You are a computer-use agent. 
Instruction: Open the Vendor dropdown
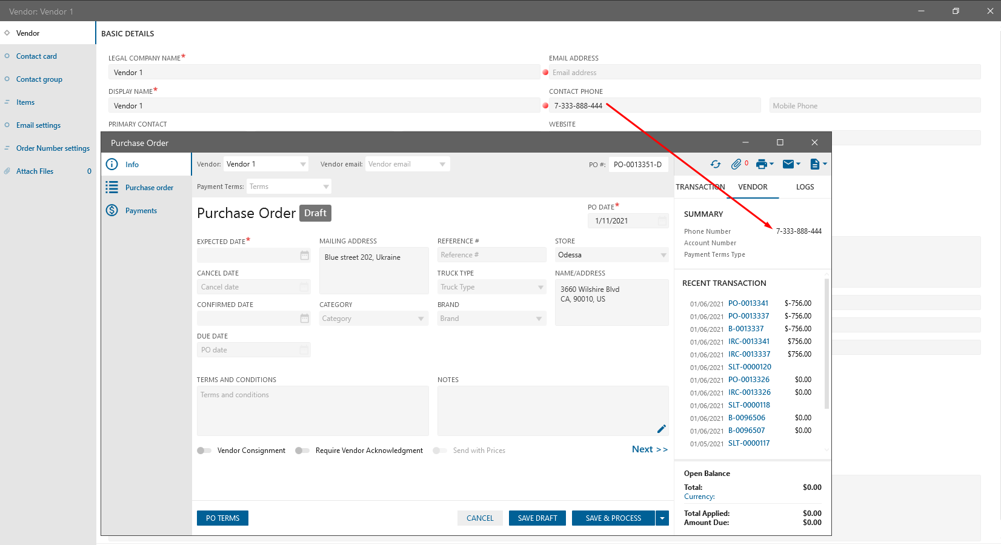[x=303, y=164]
